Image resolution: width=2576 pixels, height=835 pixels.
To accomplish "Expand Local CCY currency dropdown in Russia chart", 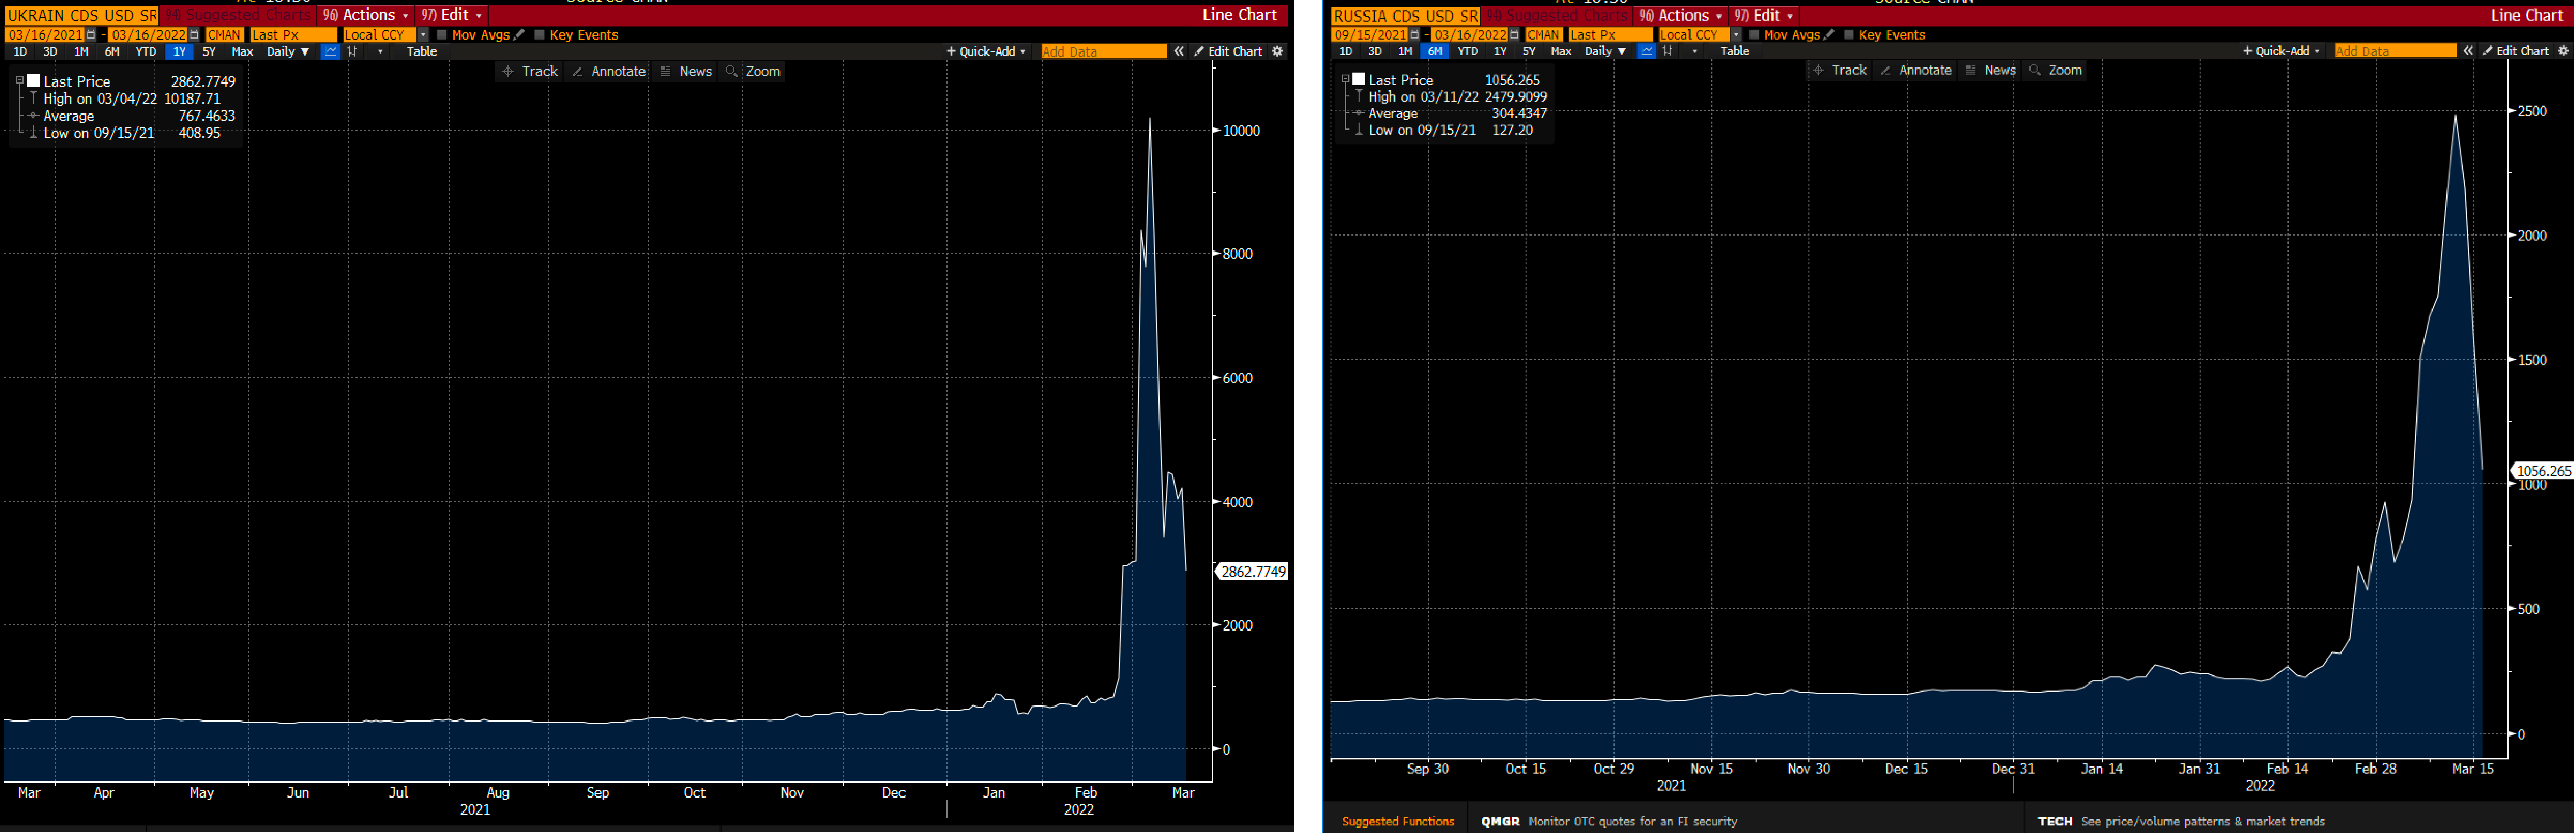I will pos(1736,35).
